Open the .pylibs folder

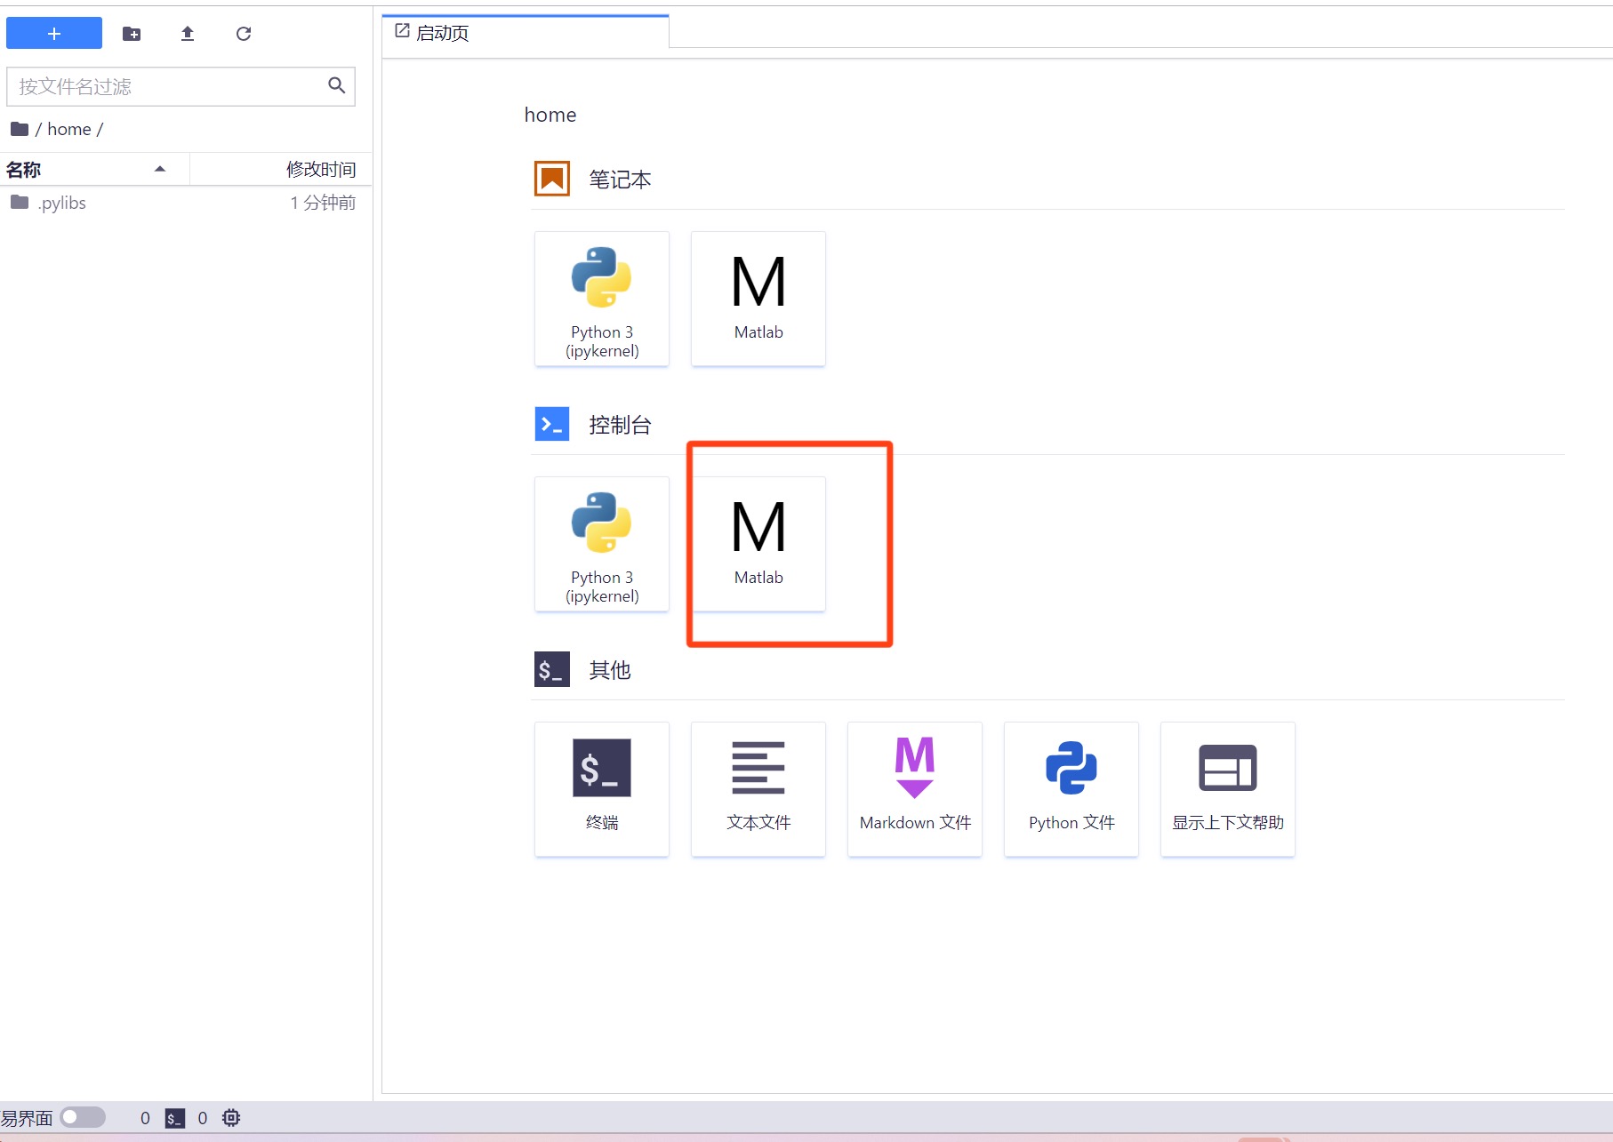click(x=62, y=203)
